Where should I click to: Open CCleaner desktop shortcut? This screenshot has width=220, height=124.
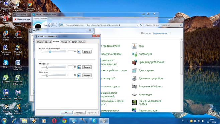pyautogui.click(x=18, y=34)
